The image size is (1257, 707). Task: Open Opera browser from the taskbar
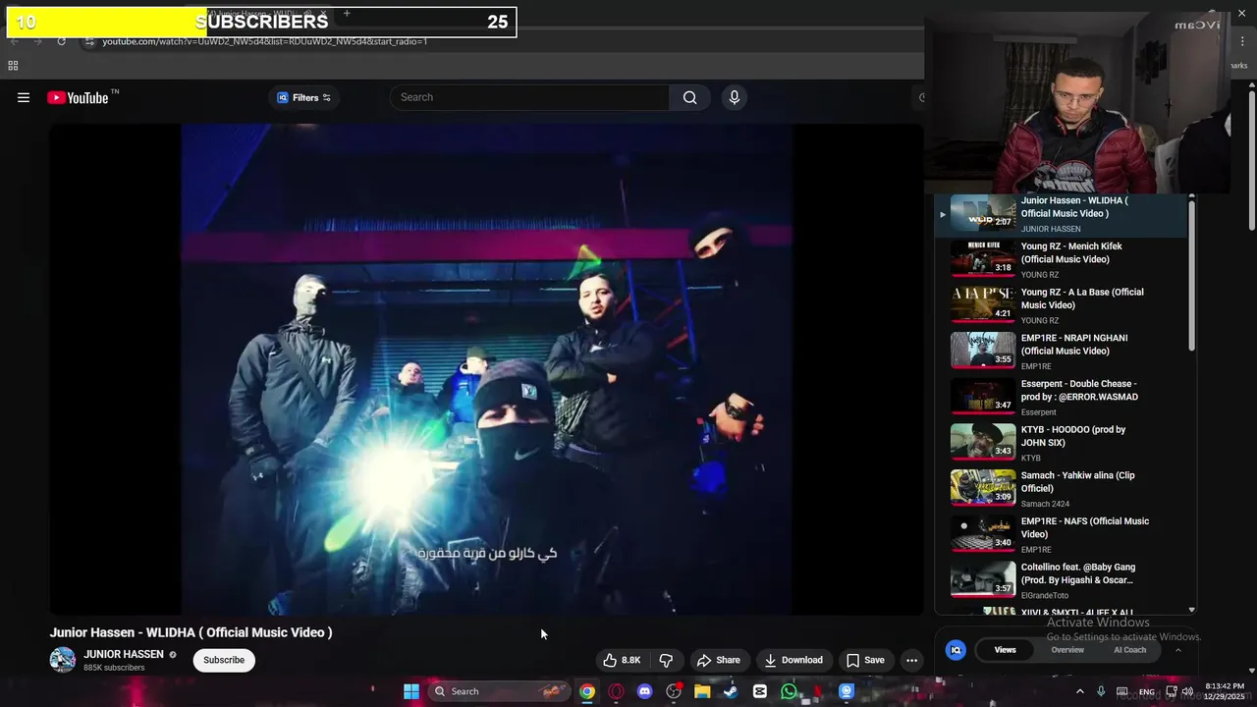[x=616, y=691]
